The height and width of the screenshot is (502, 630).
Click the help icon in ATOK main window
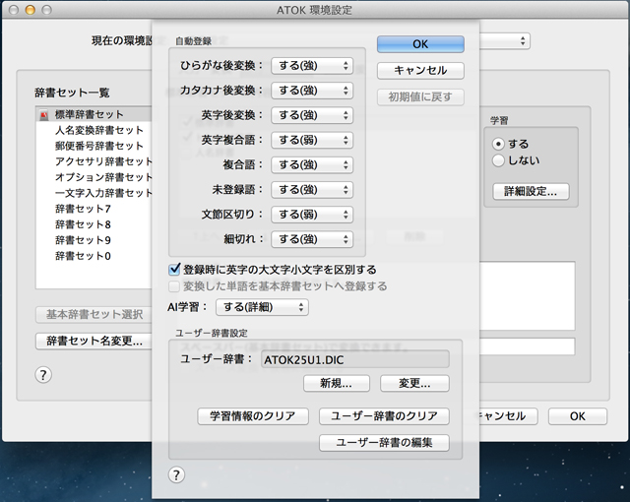[43, 375]
